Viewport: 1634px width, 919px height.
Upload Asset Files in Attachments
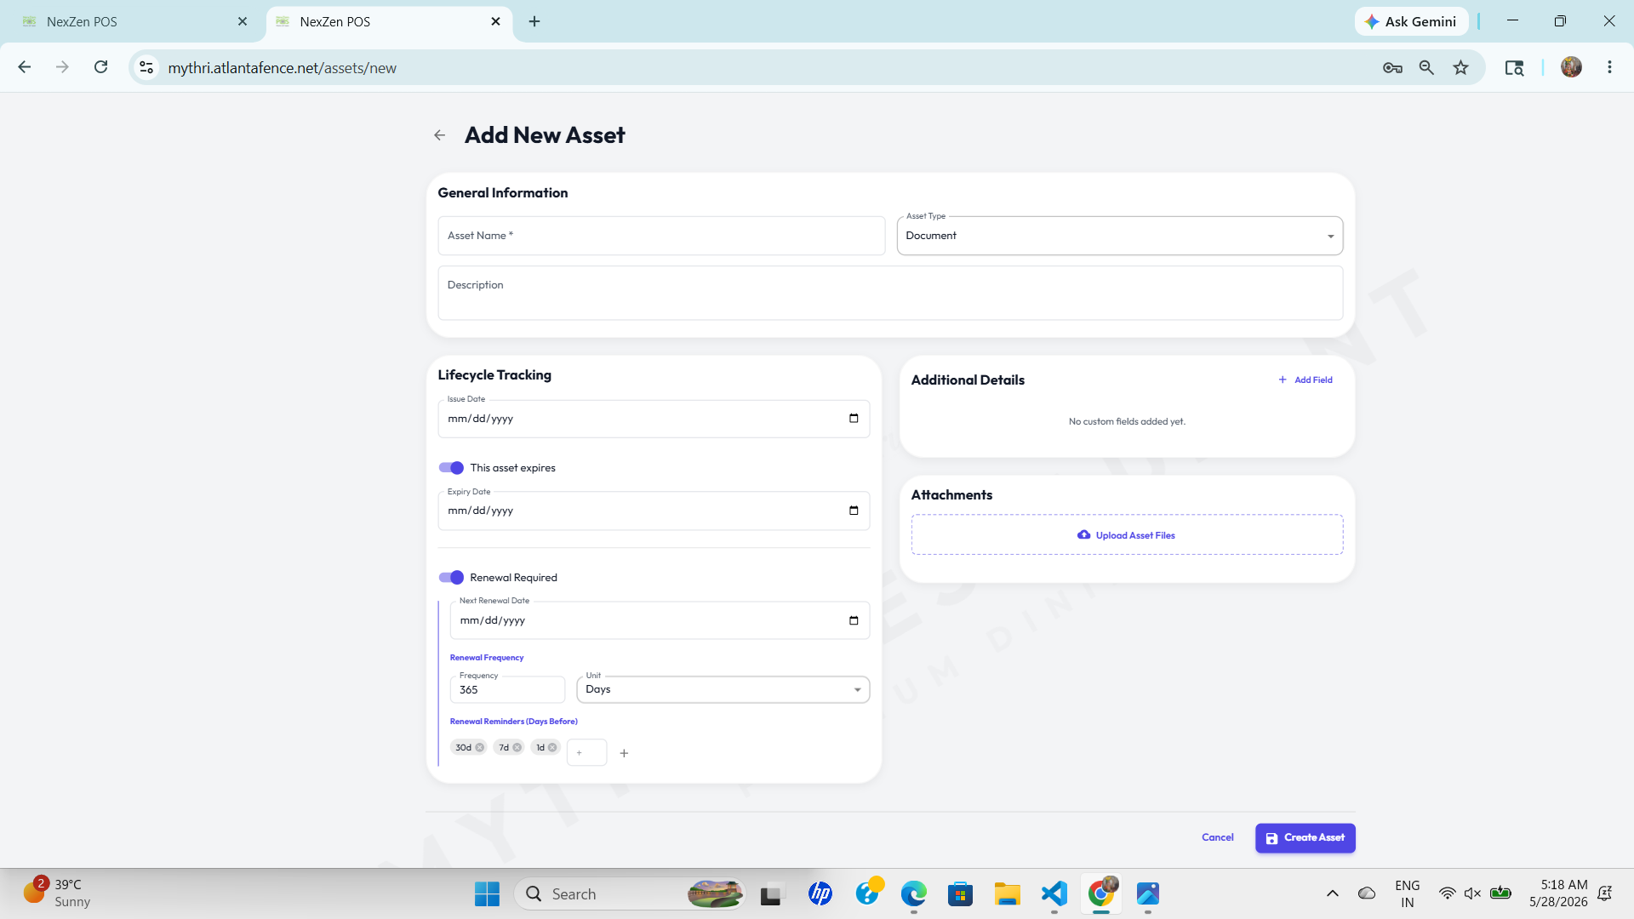pyautogui.click(x=1127, y=535)
